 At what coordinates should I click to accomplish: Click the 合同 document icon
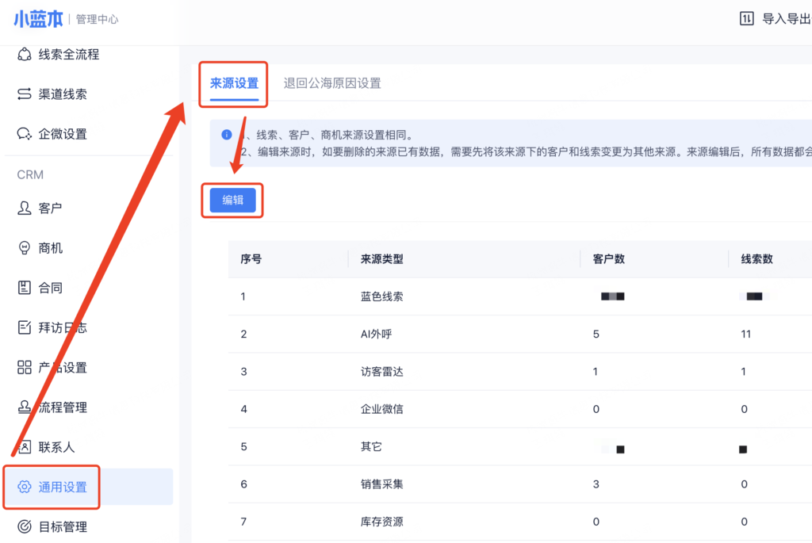25,288
